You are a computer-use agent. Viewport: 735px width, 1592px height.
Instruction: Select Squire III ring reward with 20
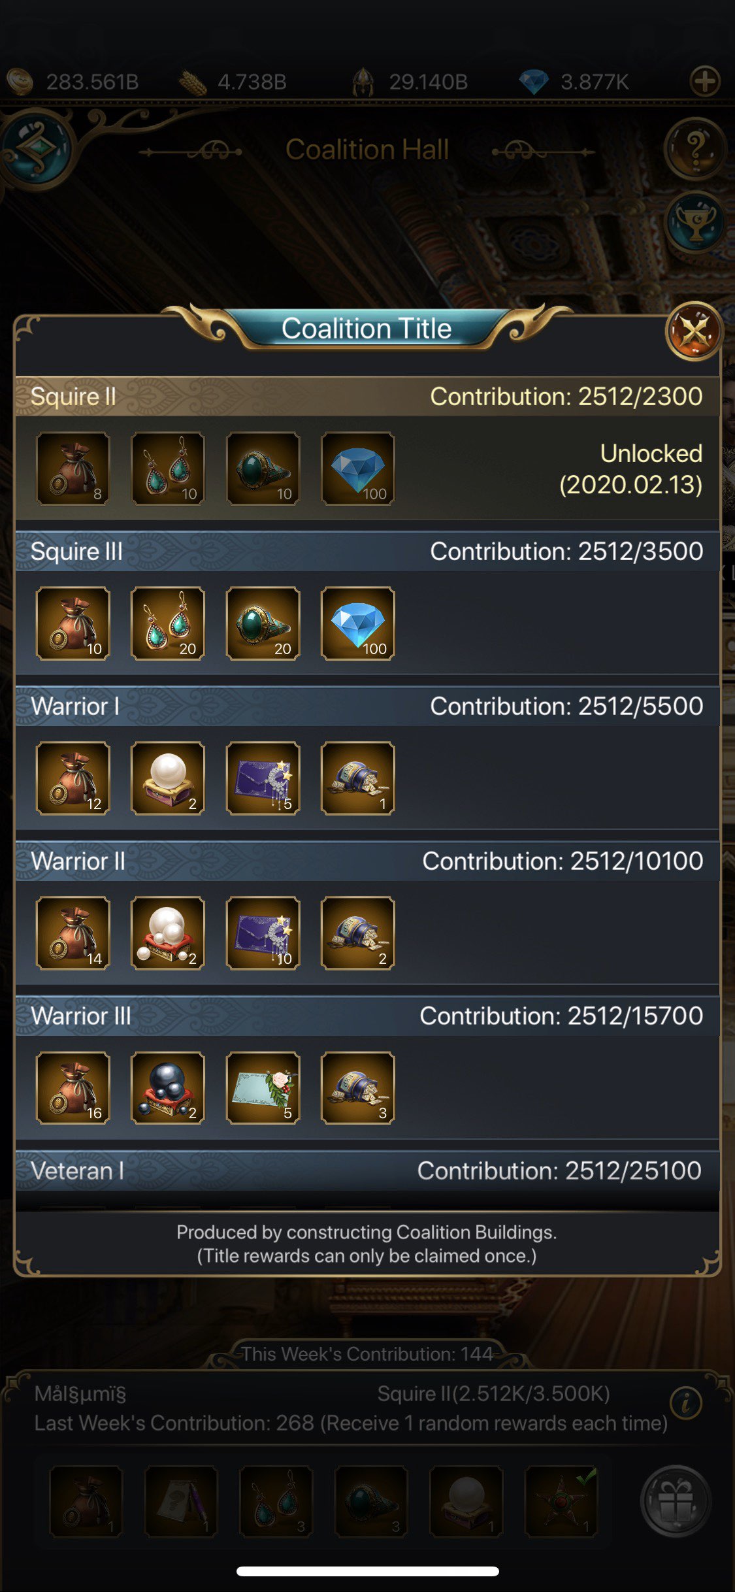263,623
